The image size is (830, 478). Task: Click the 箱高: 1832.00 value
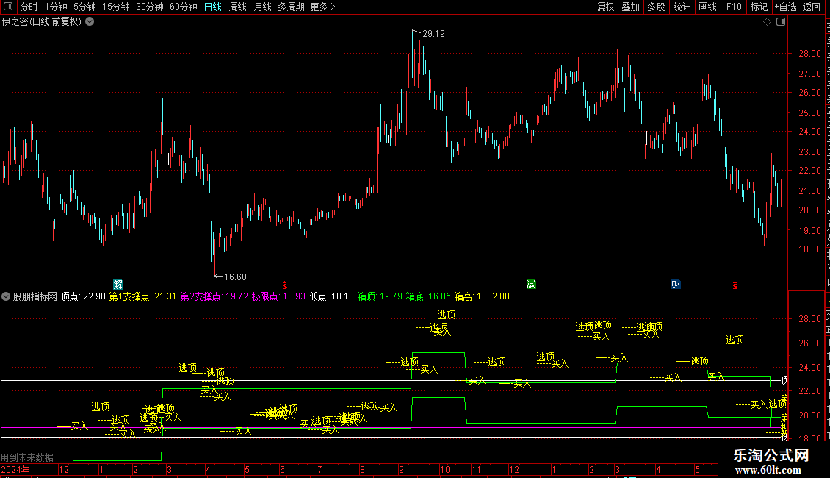click(x=482, y=296)
